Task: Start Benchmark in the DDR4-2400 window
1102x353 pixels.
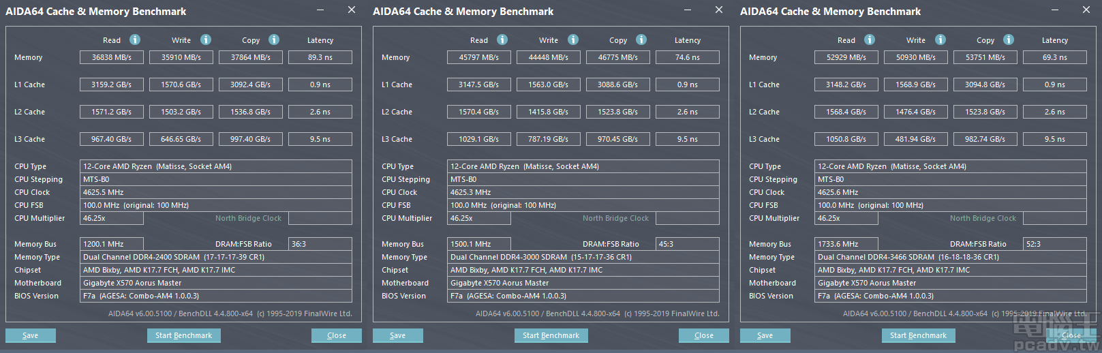Action: 183,335
